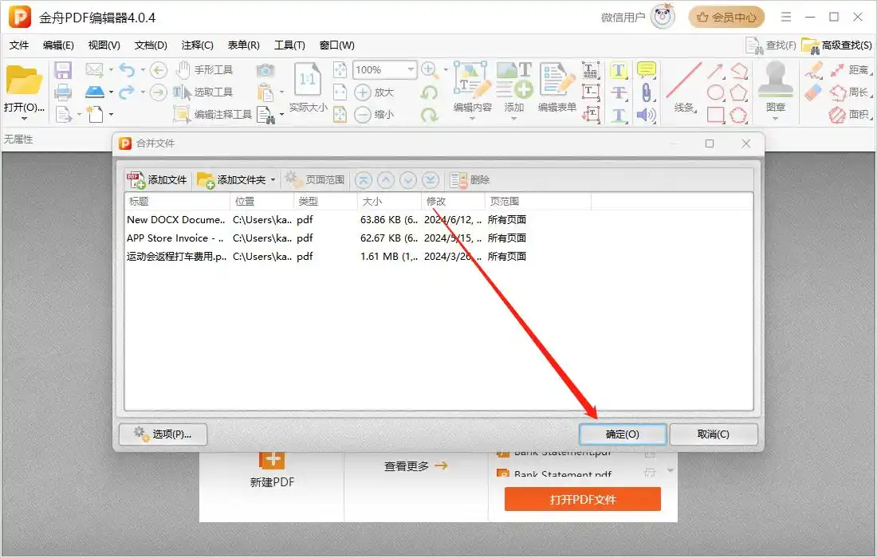Select the Stamp (图章) tool
The height and width of the screenshot is (558, 877).
(775, 81)
